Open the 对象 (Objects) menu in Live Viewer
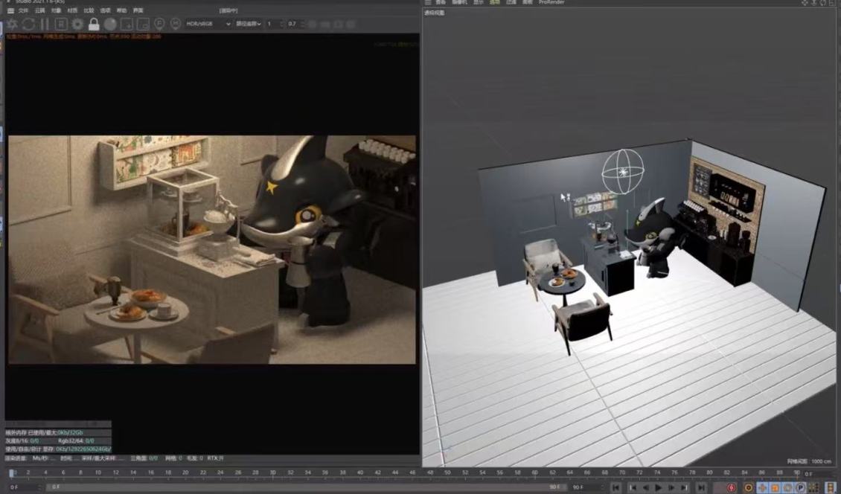Image resolution: width=841 pixels, height=494 pixels. 57,10
